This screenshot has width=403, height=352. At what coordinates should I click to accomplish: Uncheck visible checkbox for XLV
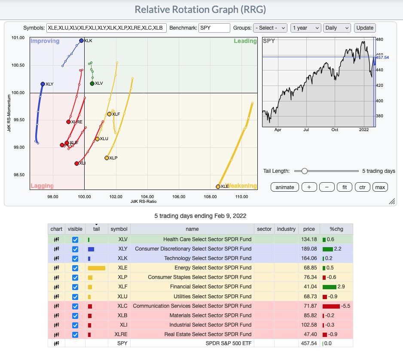tap(75, 240)
